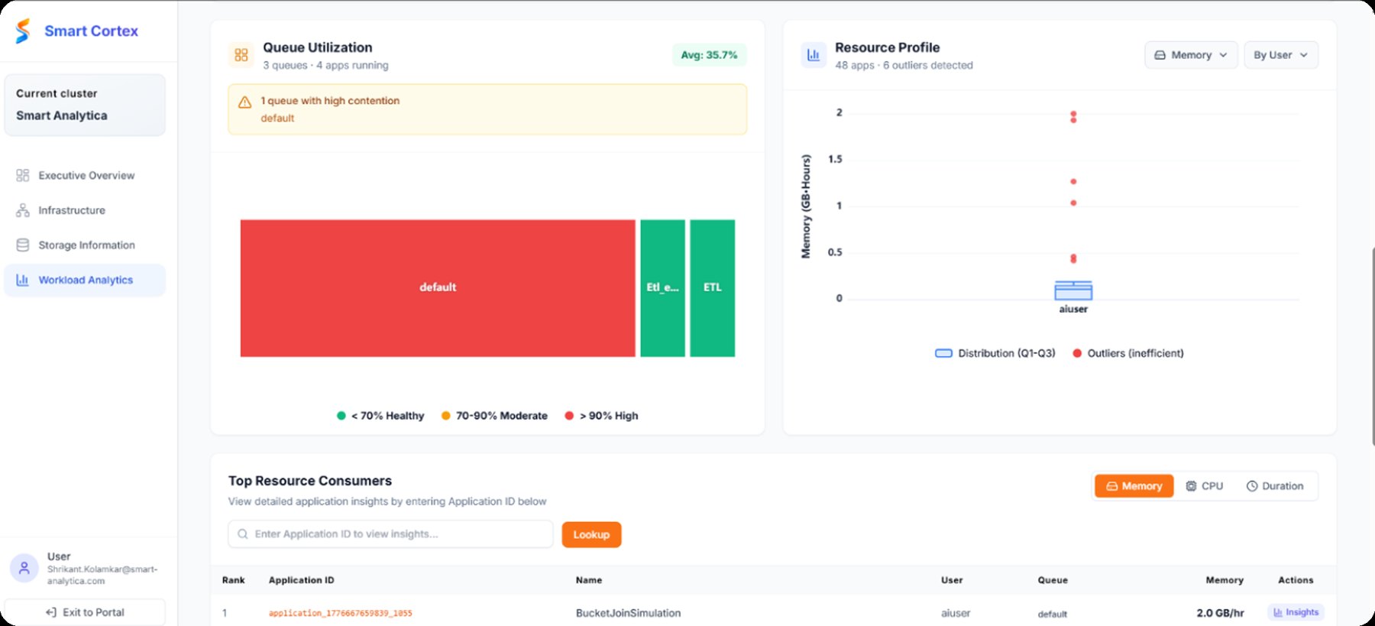This screenshot has height=626, width=1375.
Task: Open the Infrastructure page
Action: 85,210
